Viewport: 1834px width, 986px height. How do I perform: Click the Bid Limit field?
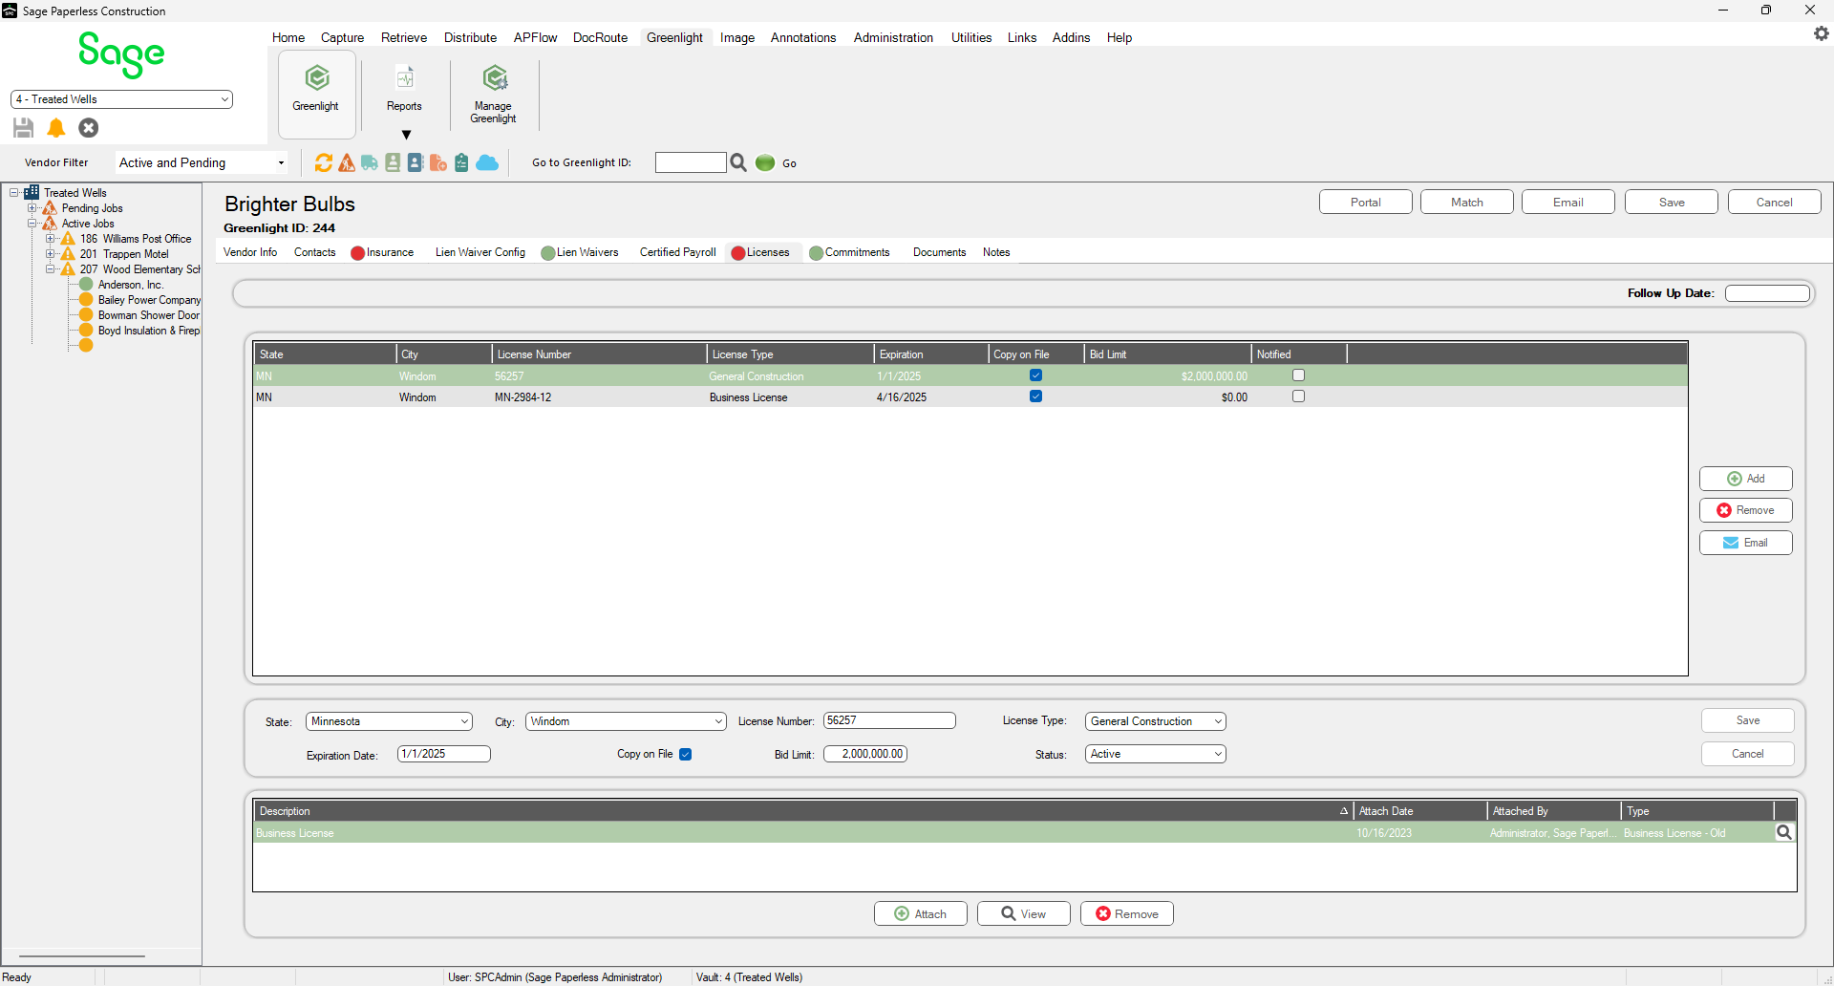(865, 754)
